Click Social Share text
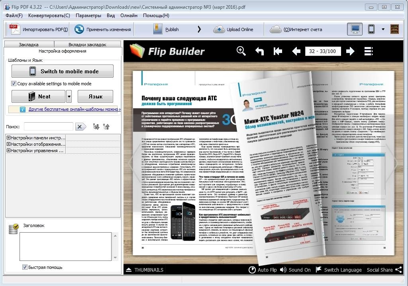 (x=380, y=270)
